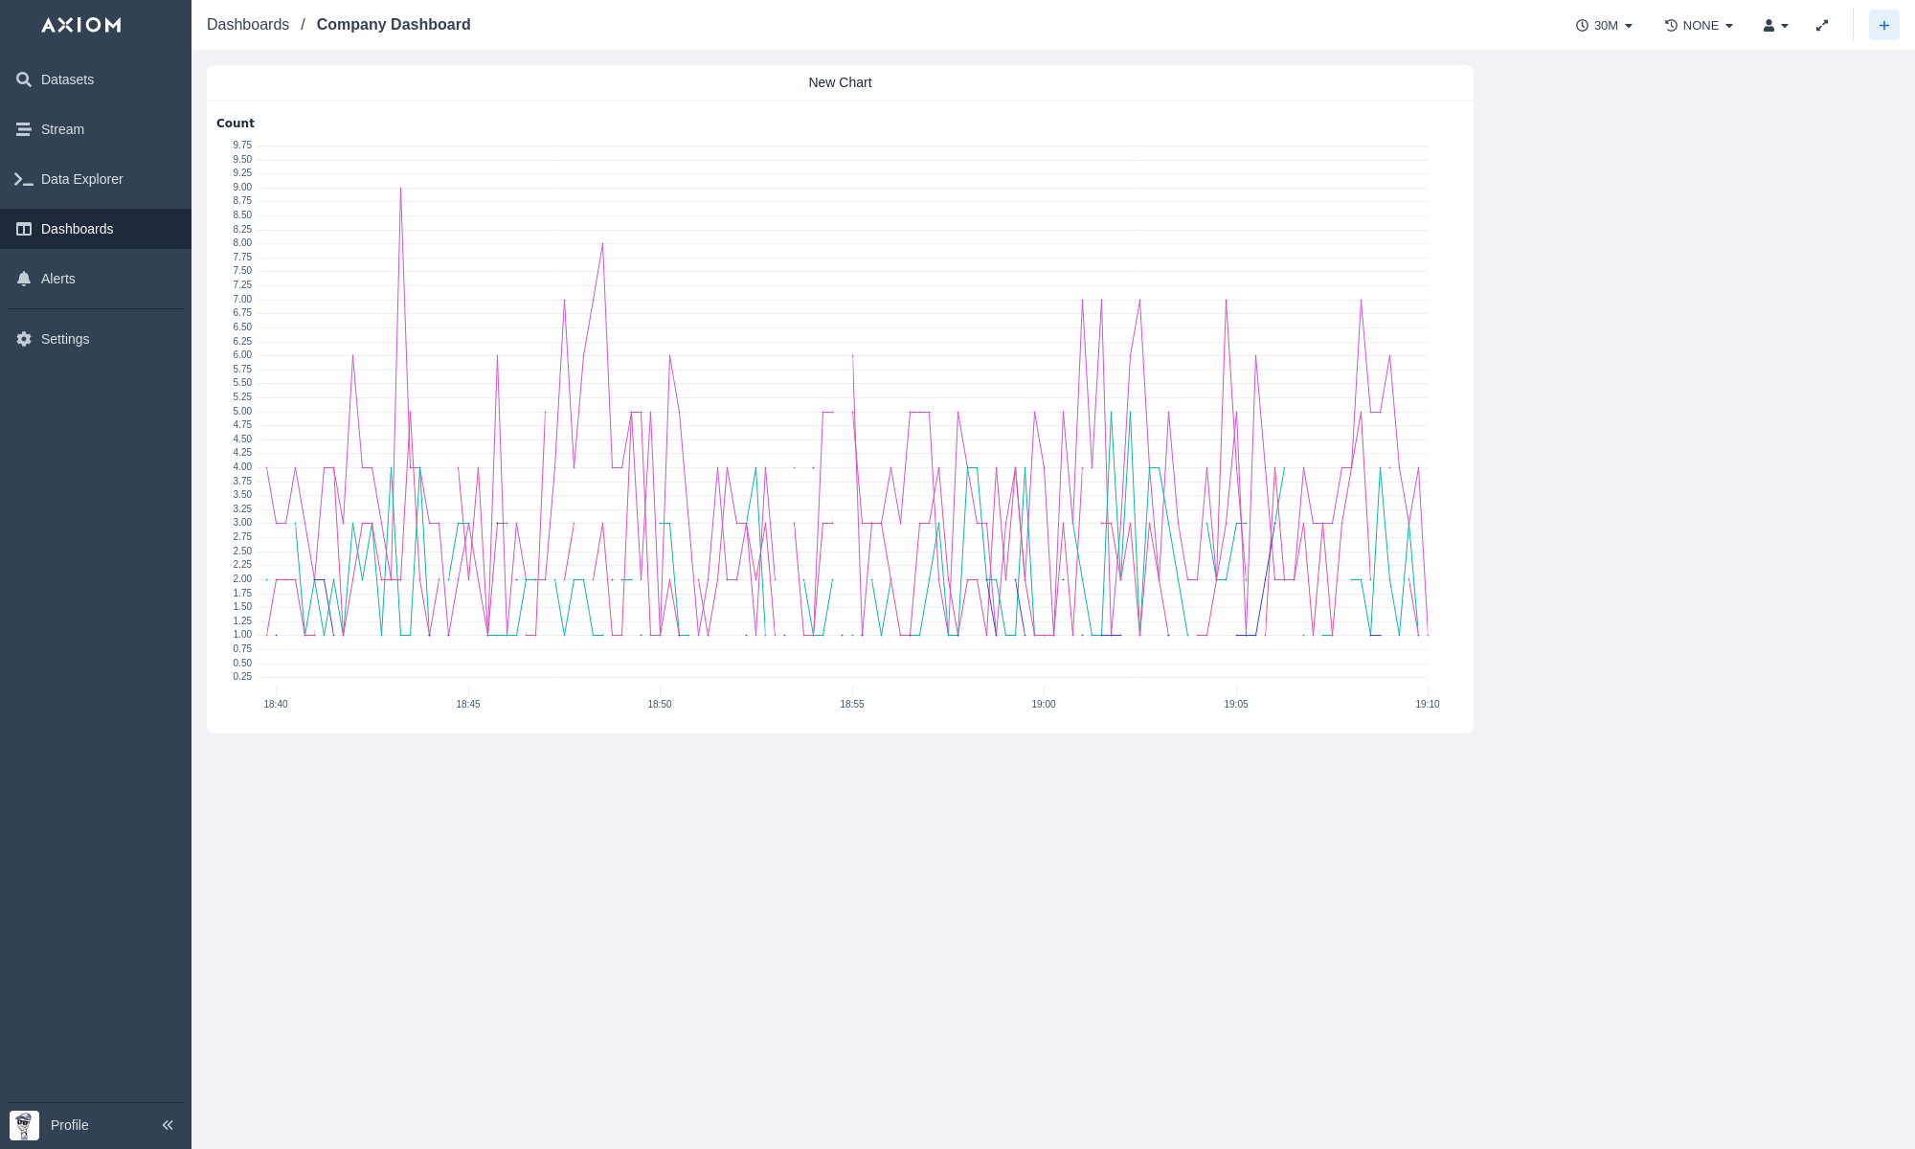Image resolution: width=1915 pixels, height=1149 pixels.
Task: Open the user account dropdown
Action: pos(1775,26)
